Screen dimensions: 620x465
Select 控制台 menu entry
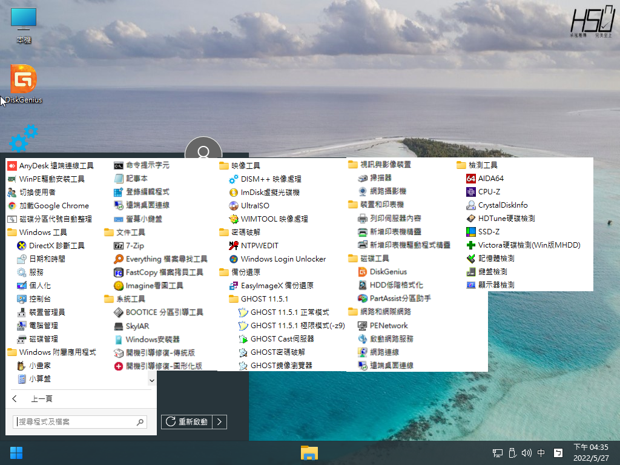point(34,299)
